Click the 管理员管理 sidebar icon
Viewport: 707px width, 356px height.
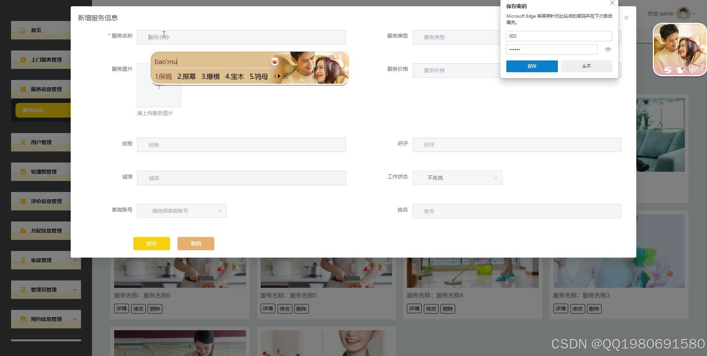coord(23,290)
